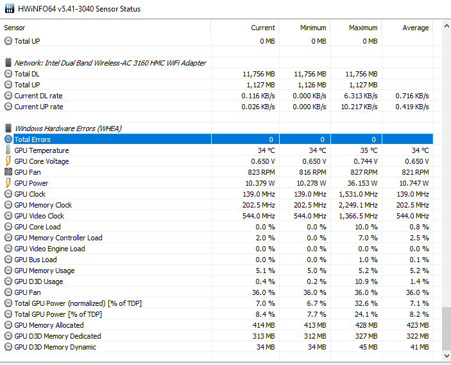This screenshot has width=451, height=365.
Task: Click the lightning icon beside GPU Power
Action: coord(8,183)
